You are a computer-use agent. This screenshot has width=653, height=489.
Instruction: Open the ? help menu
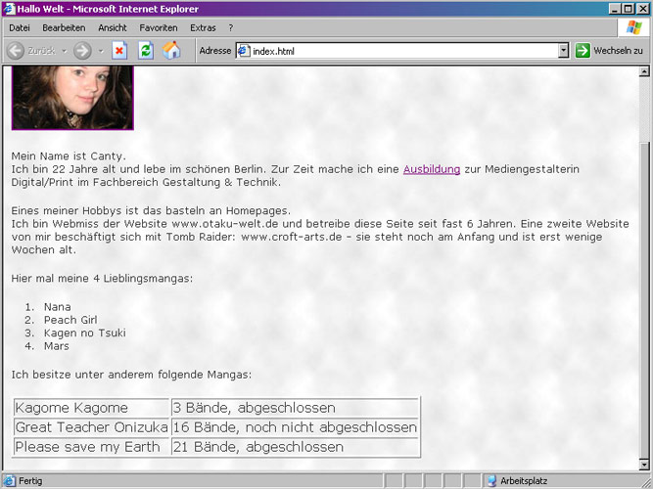[x=231, y=28]
